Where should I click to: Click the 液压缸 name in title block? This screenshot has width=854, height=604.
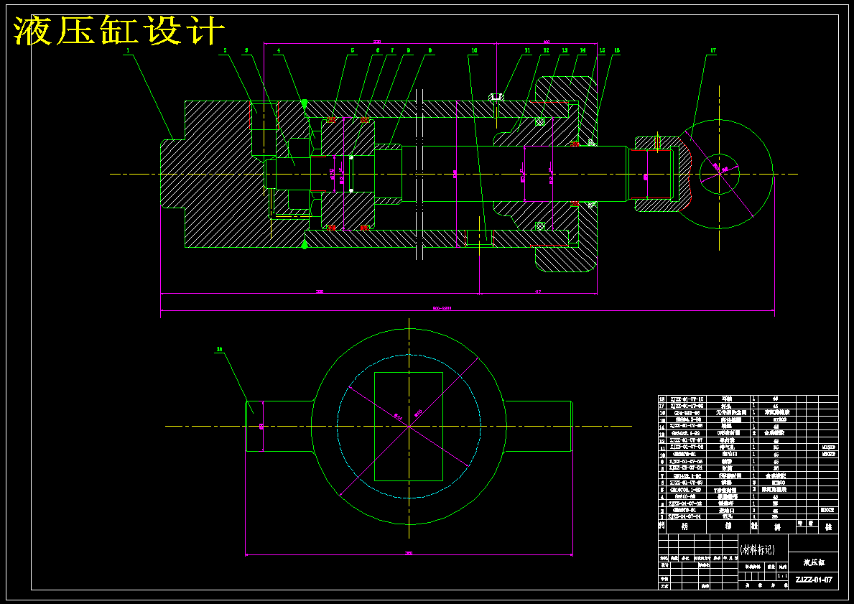tap(814, 562)
